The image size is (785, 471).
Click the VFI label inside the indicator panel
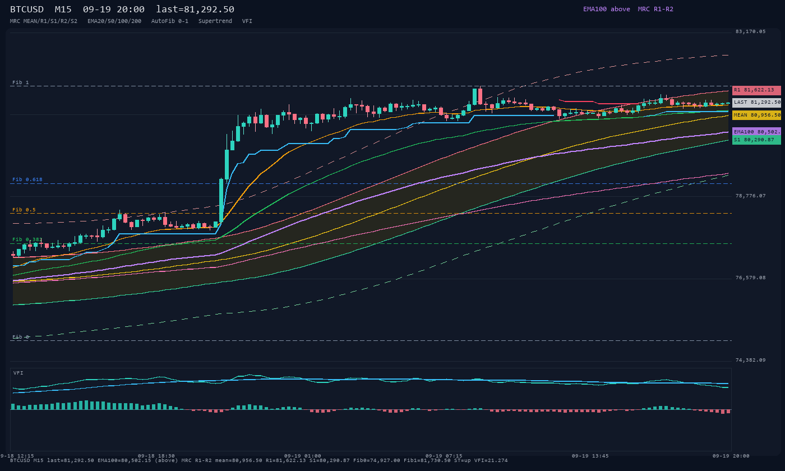tap(19, 373)
